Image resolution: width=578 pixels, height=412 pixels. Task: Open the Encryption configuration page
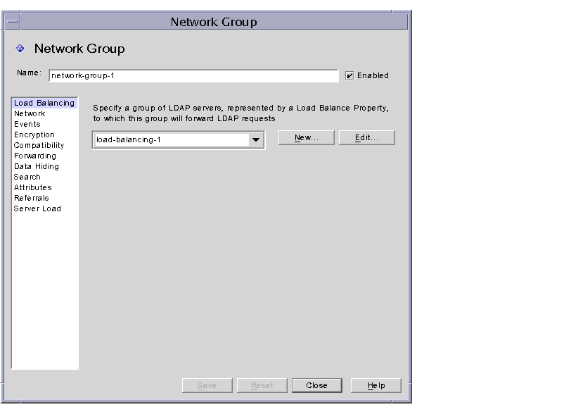point(34,134)
